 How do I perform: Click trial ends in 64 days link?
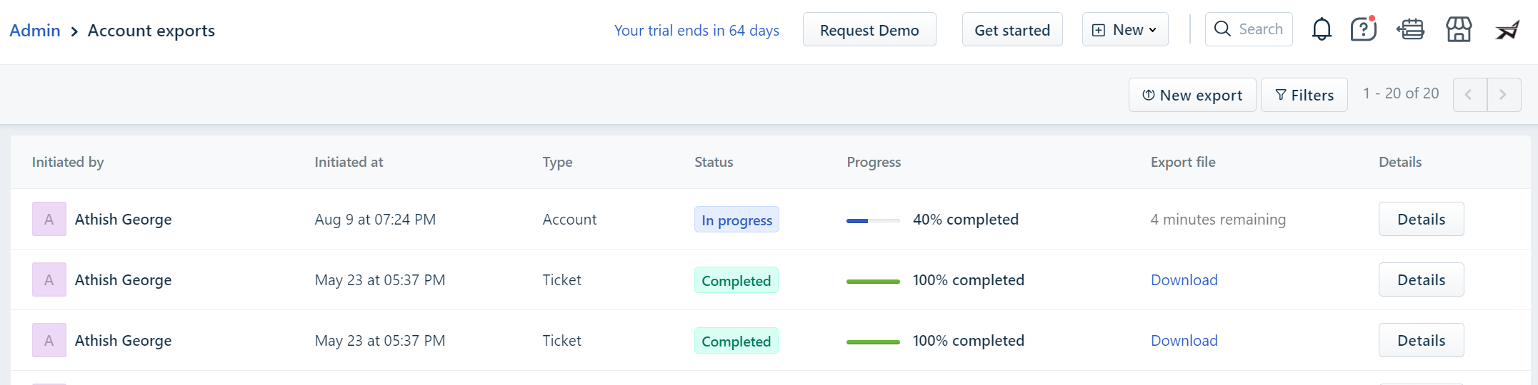pyautogui.click(x=696, y=31)
